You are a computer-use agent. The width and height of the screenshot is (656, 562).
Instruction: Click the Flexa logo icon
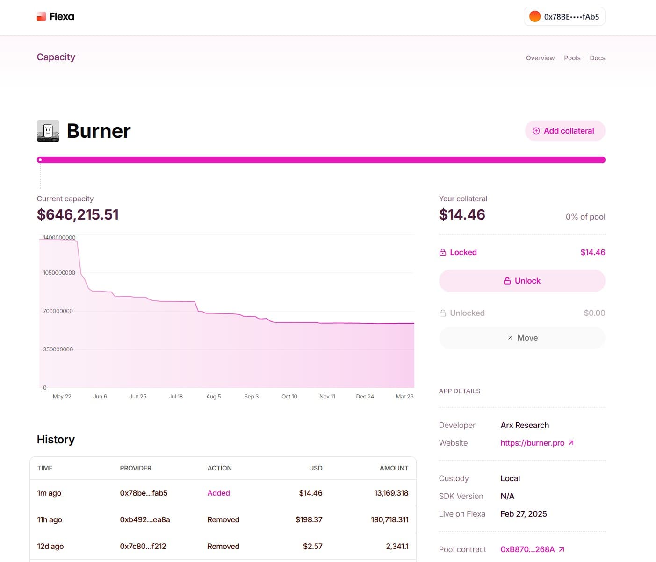click(x=42, y=17)
